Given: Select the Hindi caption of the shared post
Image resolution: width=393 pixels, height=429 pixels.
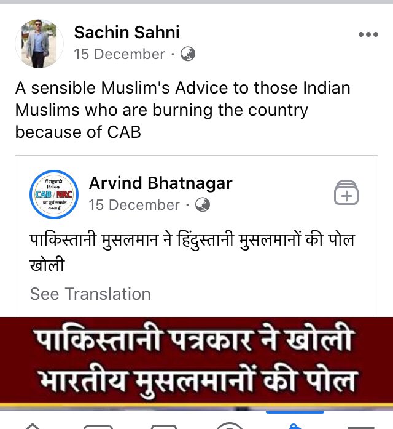Looking at the screenshot, I should coord(192,252).
